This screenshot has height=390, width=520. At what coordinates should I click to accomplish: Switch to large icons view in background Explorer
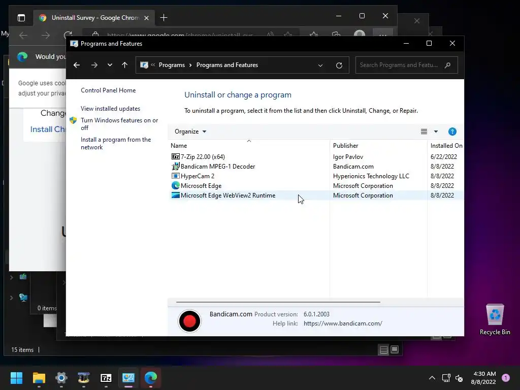tap(395, 349)
